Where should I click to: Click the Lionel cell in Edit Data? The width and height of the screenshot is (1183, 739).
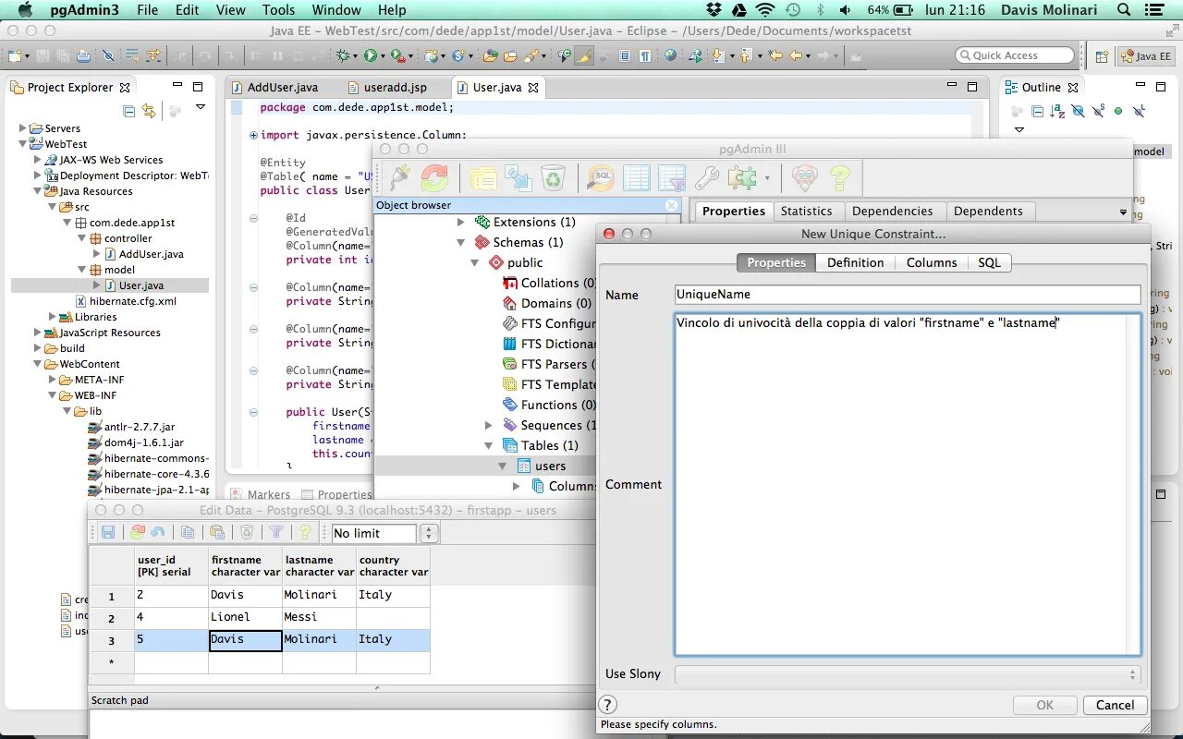click(245, 617)
